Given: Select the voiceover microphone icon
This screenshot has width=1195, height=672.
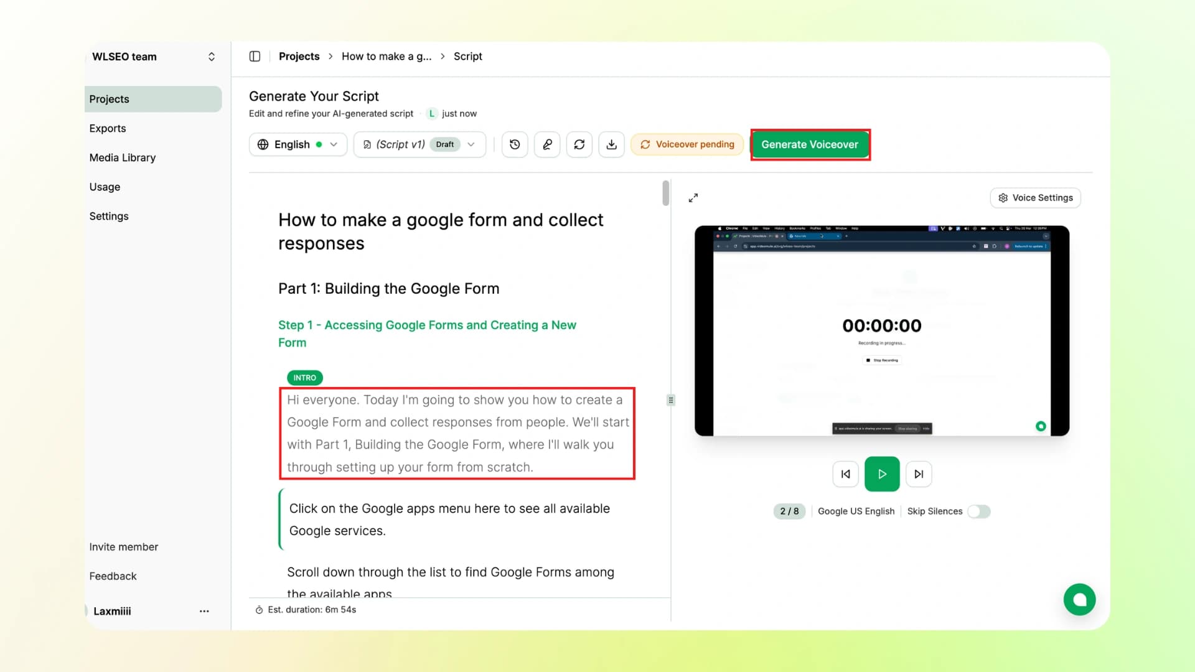Looking at the screenshot, I should pos(546,144).
